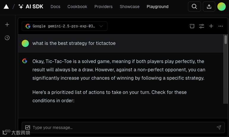The width and height of the screenshot is (229, 137).
Task: Start a new chat with sidebar plus
Action: click(7, 25)
